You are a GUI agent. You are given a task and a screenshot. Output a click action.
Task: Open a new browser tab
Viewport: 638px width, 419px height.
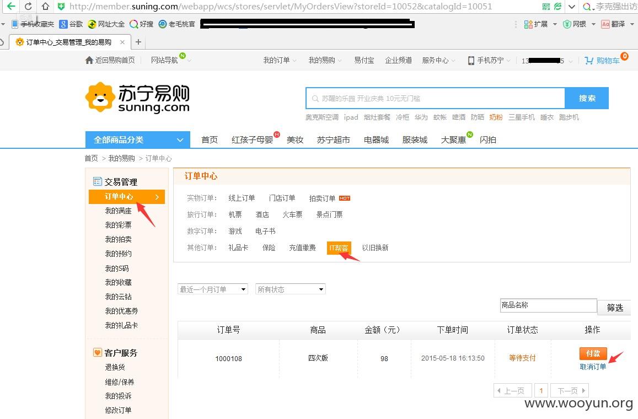(138, 42)
